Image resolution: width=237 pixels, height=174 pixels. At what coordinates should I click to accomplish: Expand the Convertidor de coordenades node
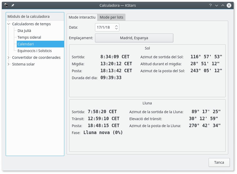[9, 57]
